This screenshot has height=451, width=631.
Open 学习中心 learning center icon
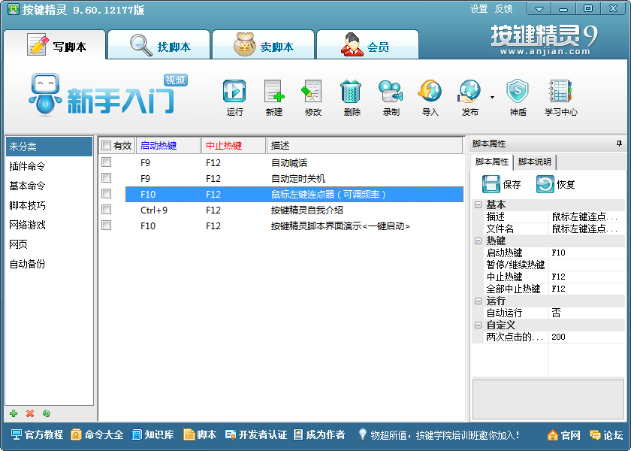click(x=560, y=98)
